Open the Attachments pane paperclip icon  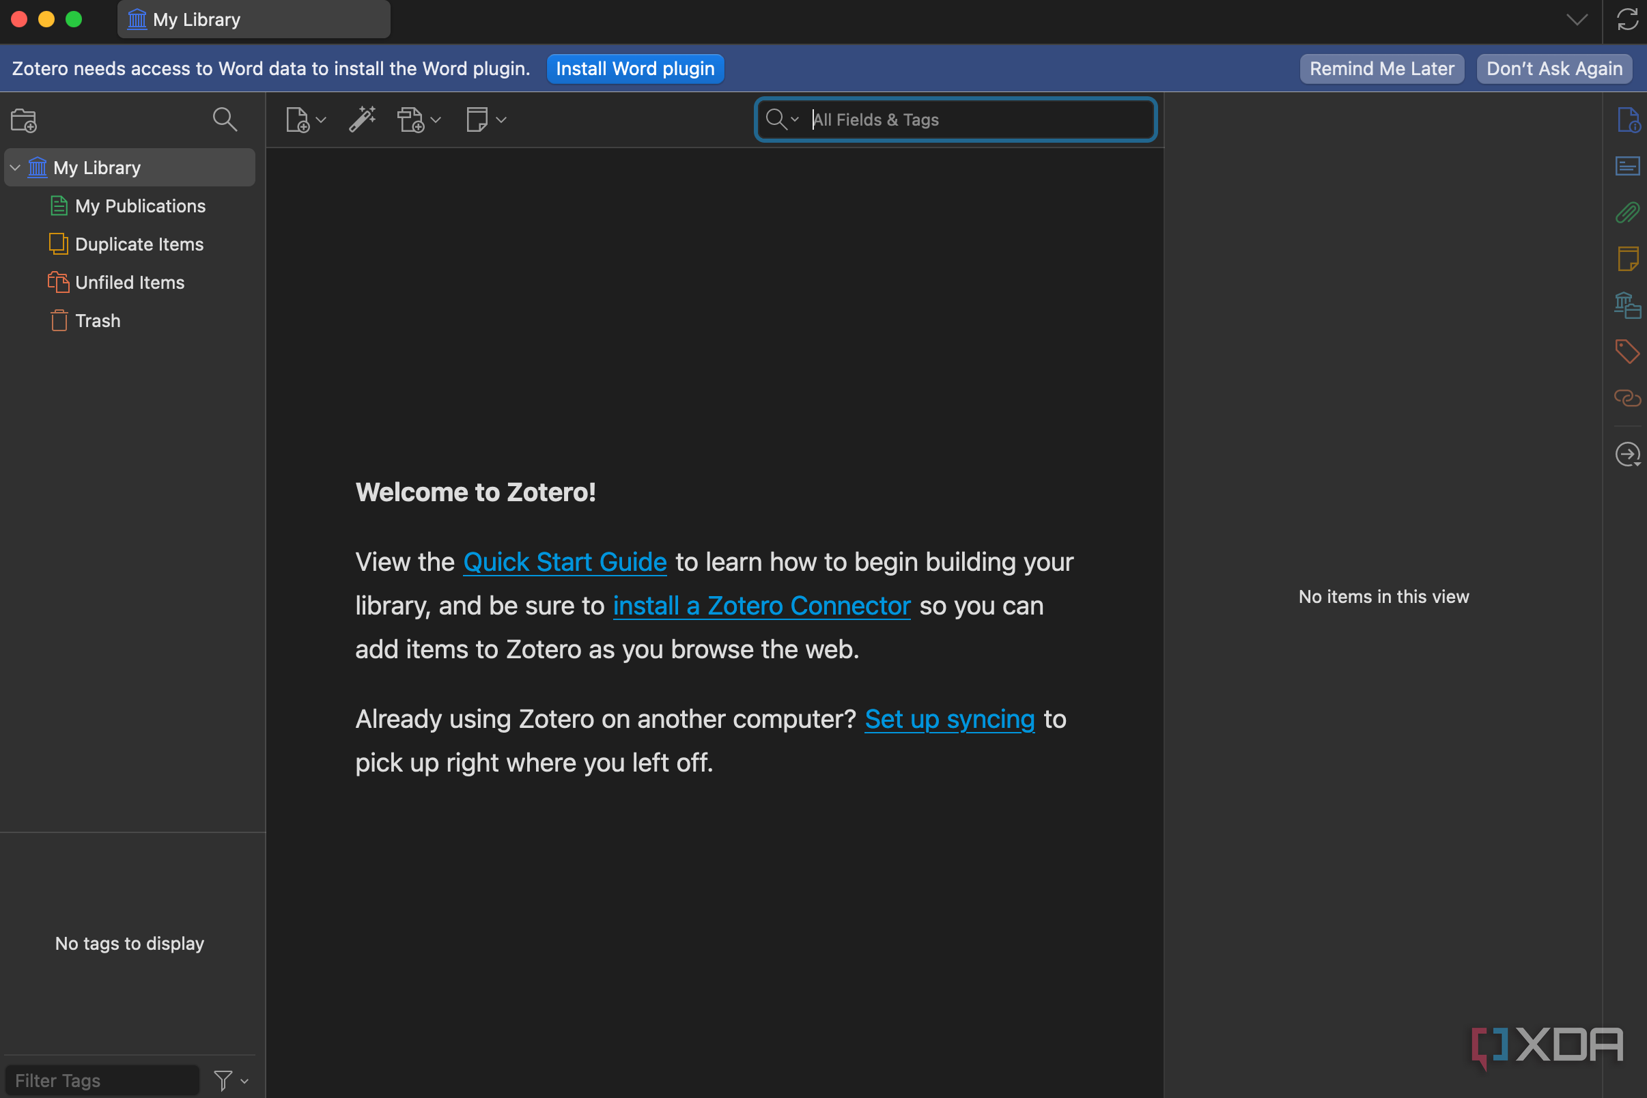coord(1627,212)
